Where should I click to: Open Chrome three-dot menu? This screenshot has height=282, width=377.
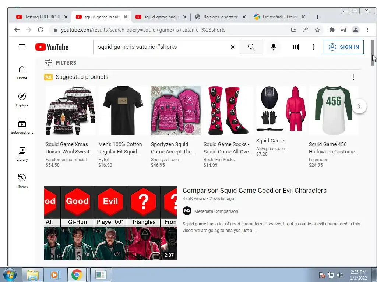pyautogui.click(x=367, y=30)
